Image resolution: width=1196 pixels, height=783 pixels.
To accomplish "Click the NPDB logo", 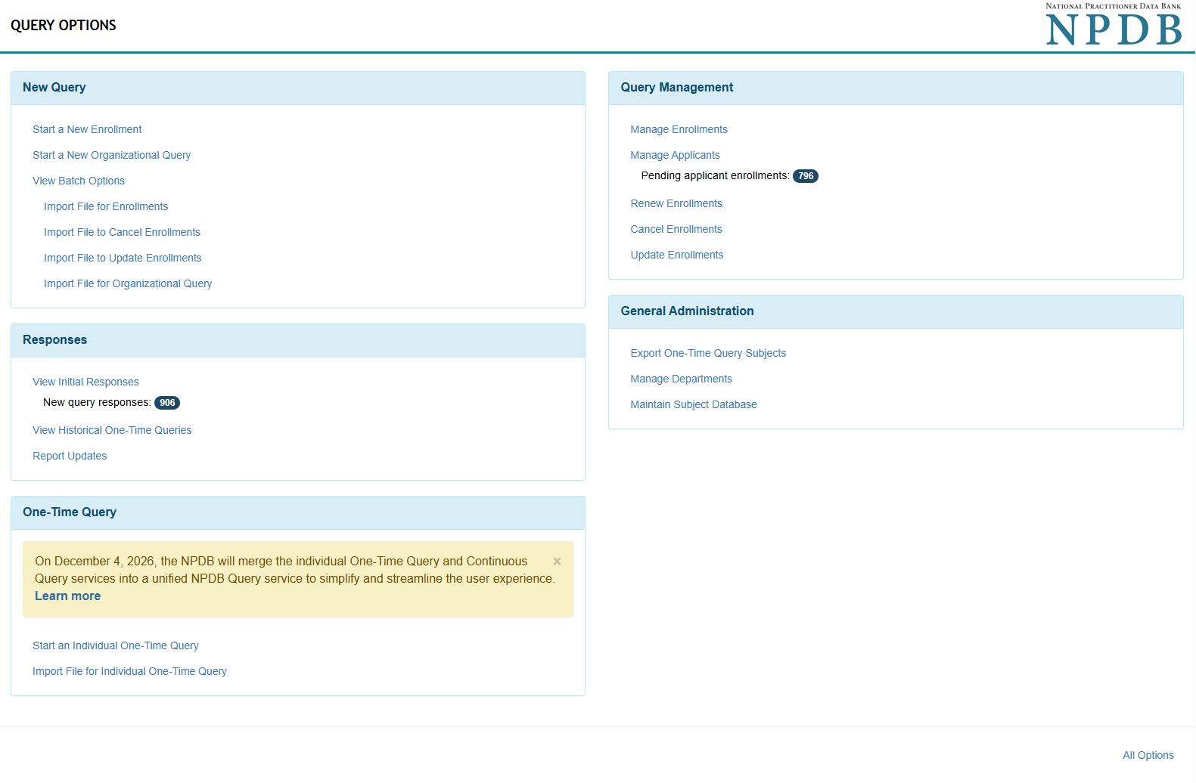I will coord(1114,24).
